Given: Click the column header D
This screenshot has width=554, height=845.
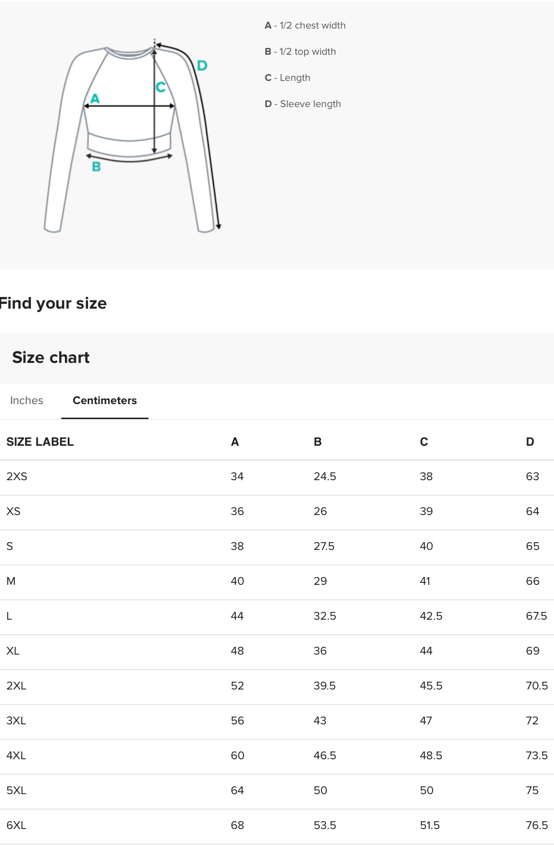Looking at the screenshot, I should (x=529, y=441).
